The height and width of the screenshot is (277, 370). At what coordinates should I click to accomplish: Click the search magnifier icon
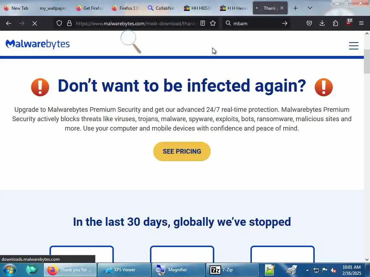coord(228,23)
